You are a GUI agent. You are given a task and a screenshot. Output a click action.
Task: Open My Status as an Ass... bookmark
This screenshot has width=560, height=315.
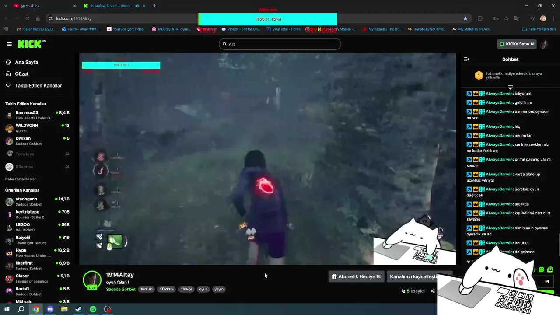[x=472, y=29]
